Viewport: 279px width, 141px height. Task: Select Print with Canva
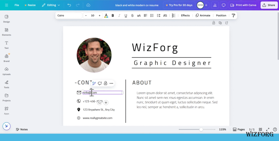[x=243, y=5]
